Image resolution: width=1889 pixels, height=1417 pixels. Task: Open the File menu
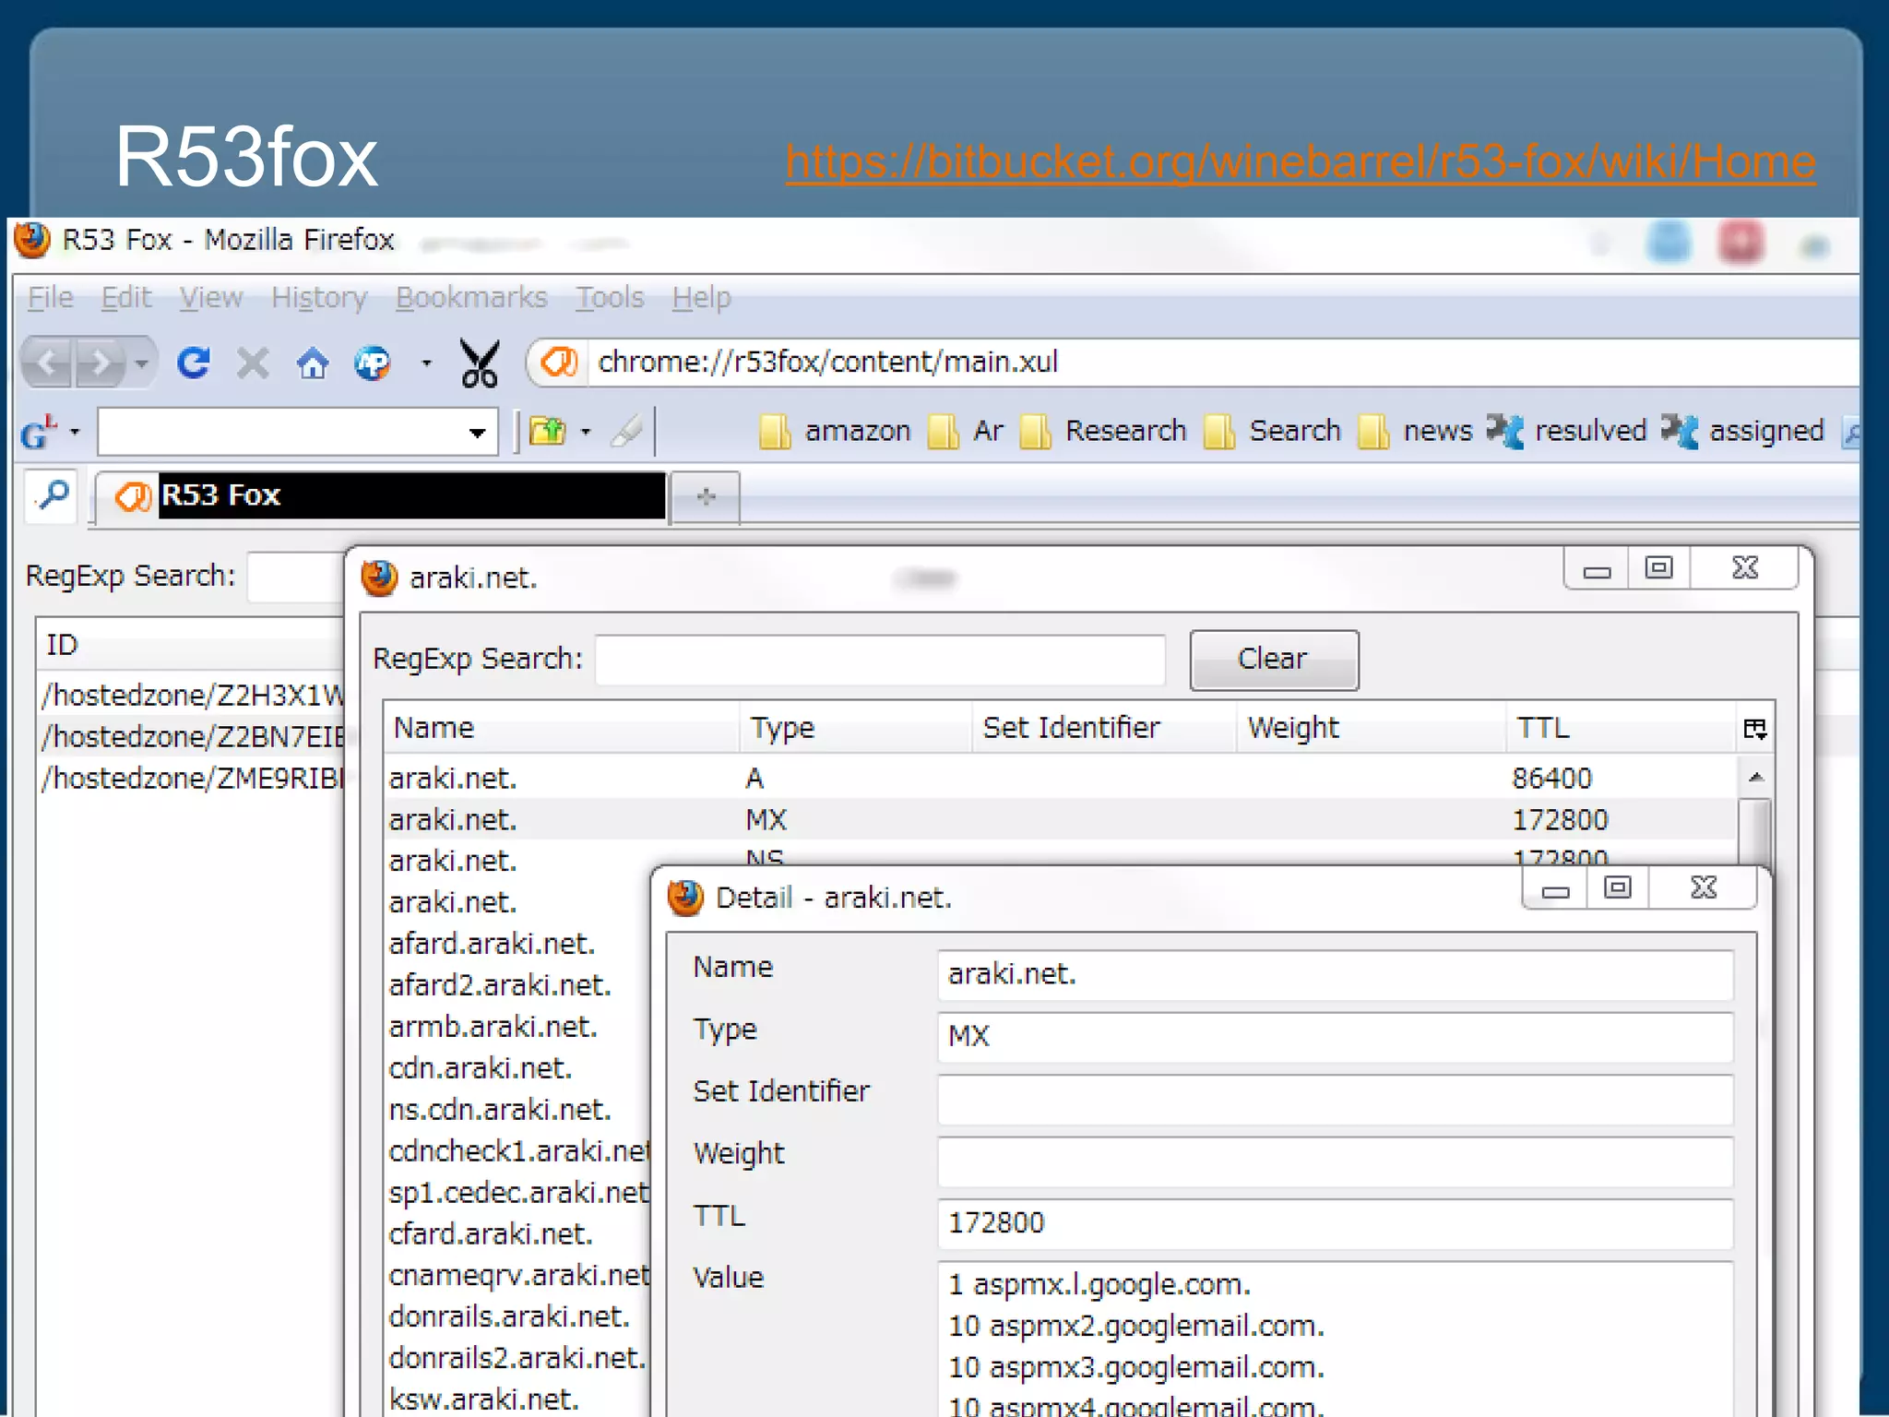(x=51, y=298)
